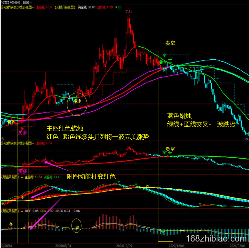
Task: Click the magenta 买多 marker in main chart
Action: coord(23,132)
